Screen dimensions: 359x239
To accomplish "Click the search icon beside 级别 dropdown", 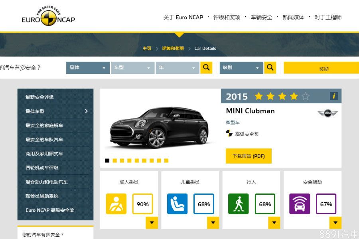I will tap(270, 67).
